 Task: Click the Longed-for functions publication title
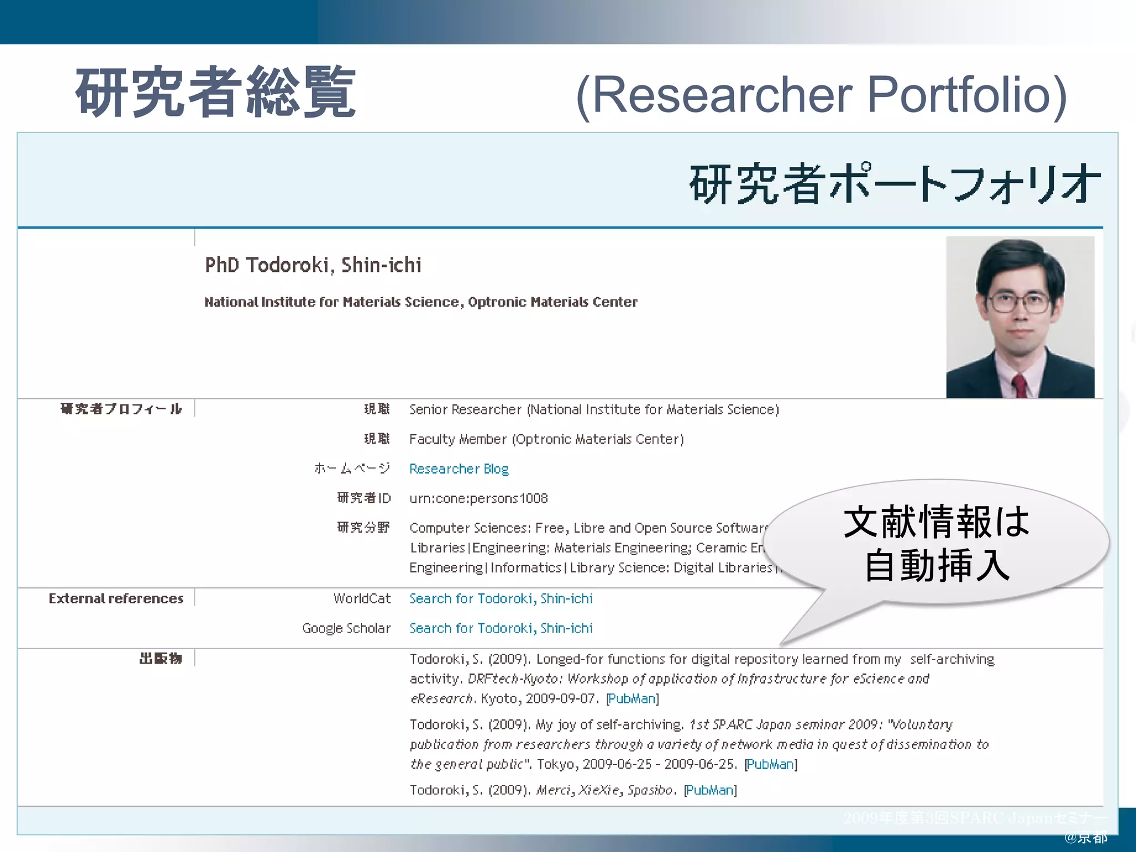702,668
